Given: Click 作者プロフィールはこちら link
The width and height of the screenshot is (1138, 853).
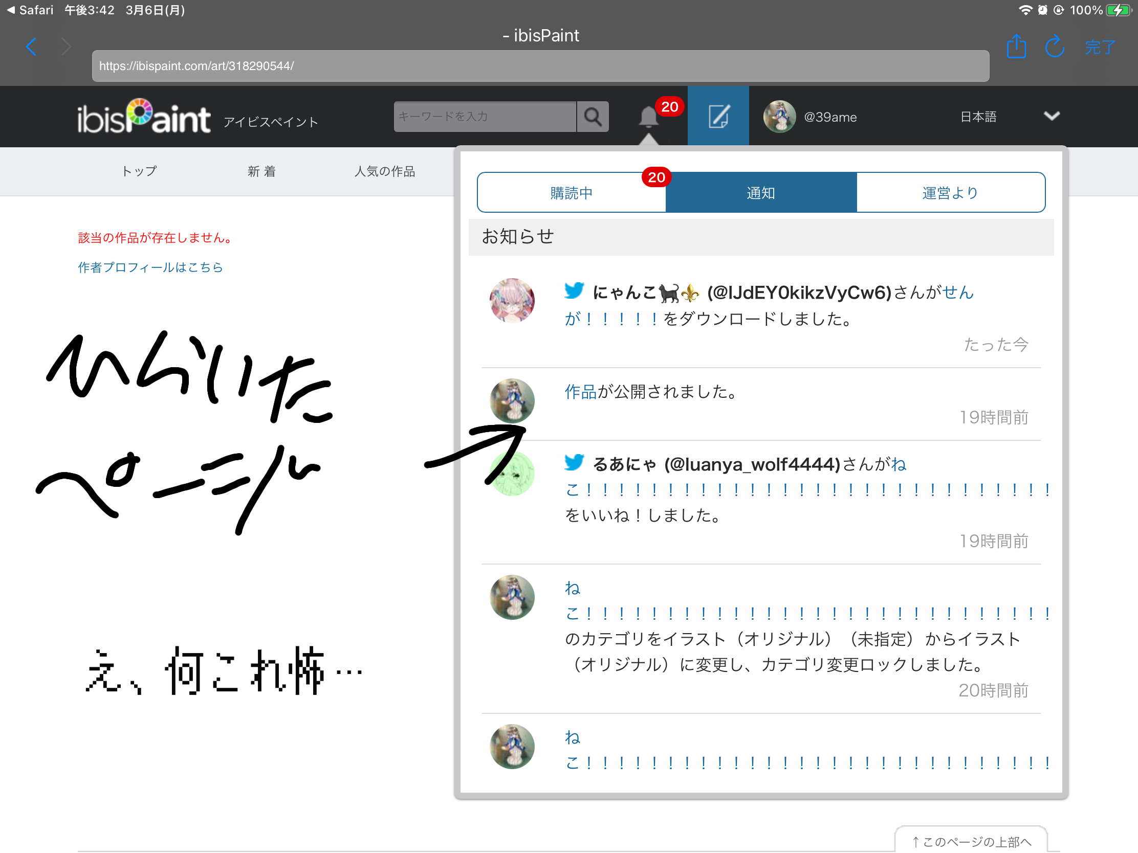Looking at the screenshot, I should pos(150,267).
